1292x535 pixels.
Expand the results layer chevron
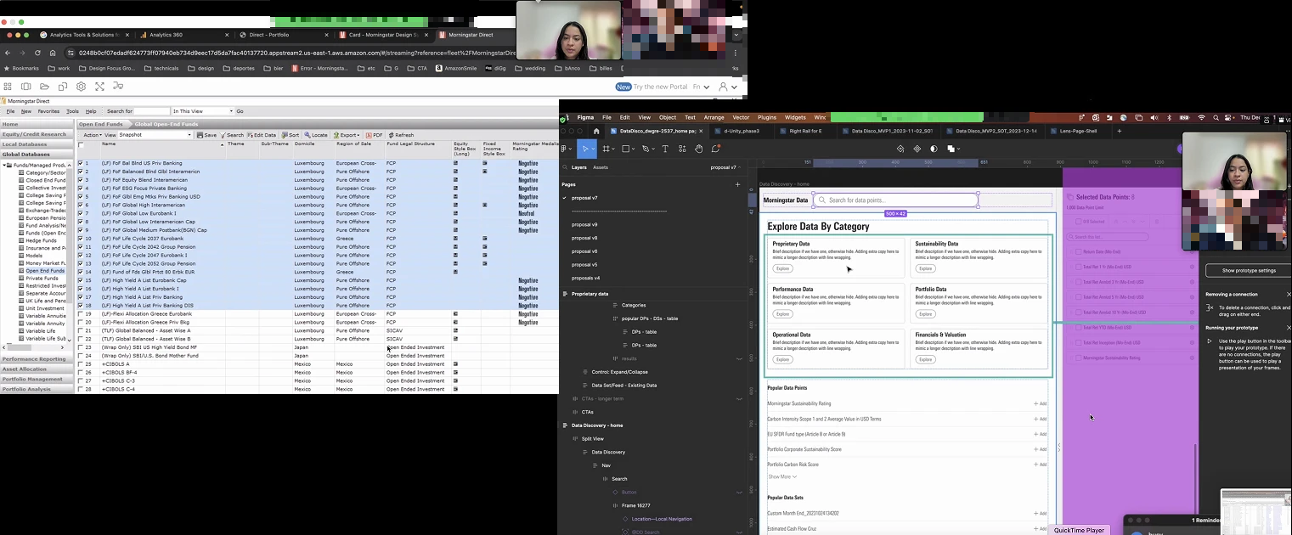[739, 358]
